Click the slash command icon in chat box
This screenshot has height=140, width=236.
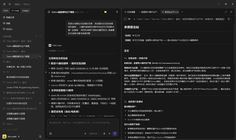pos(51,134)
